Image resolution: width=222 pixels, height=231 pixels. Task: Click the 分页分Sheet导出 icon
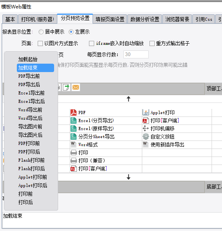click(73, 137)
